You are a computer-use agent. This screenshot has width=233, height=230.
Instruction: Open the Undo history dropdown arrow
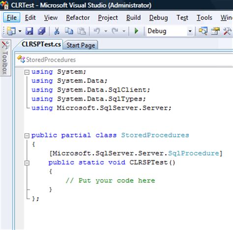[x=106, y=31]
